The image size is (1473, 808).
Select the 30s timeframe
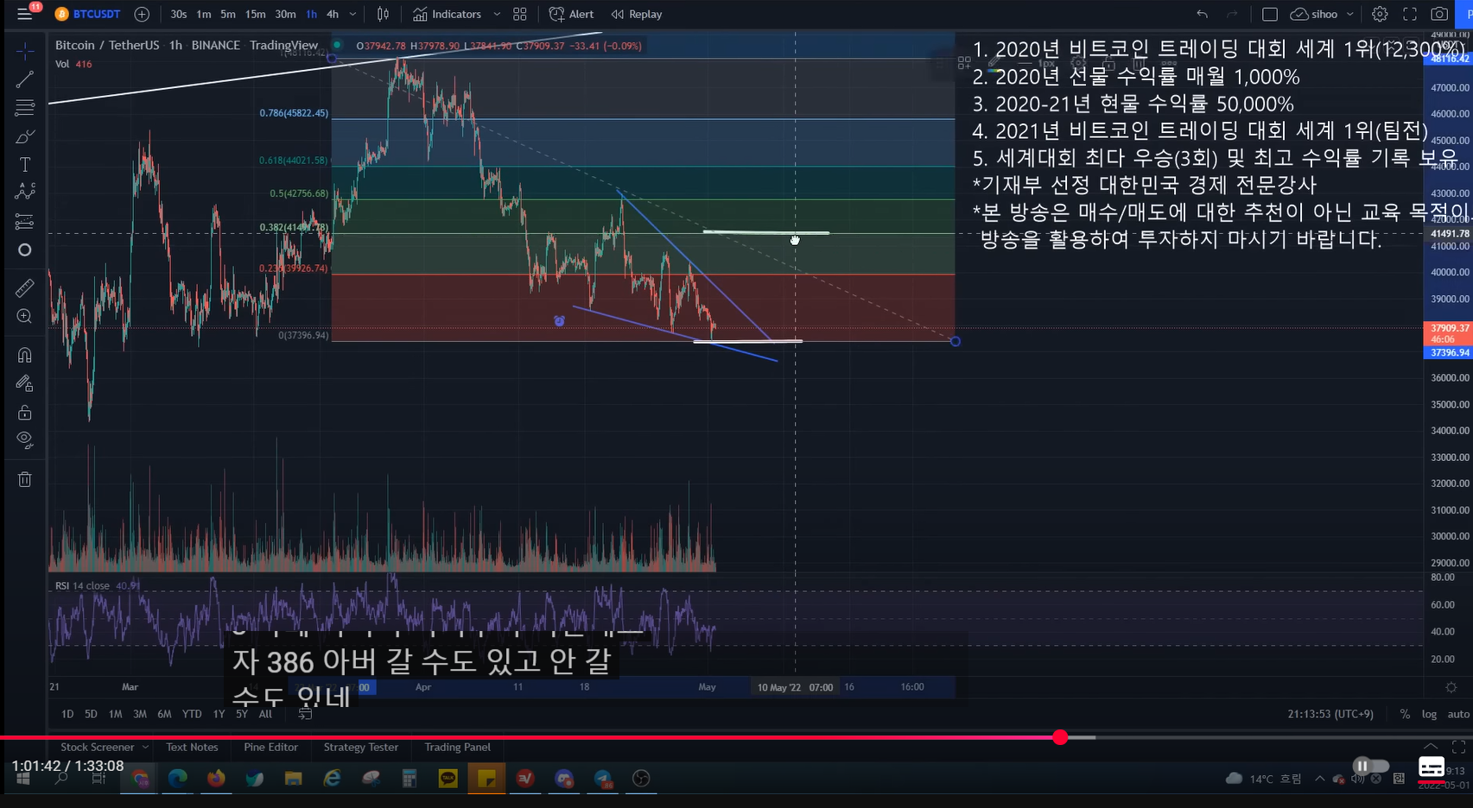point(178,14)
